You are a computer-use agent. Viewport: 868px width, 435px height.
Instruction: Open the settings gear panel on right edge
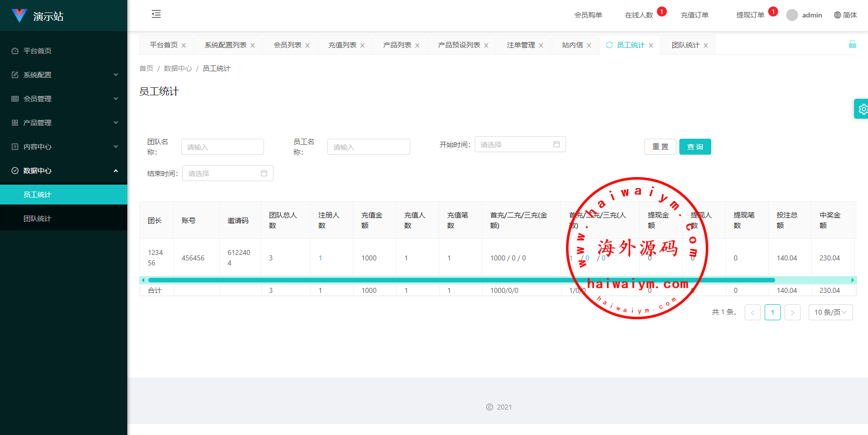pos(862,109)
